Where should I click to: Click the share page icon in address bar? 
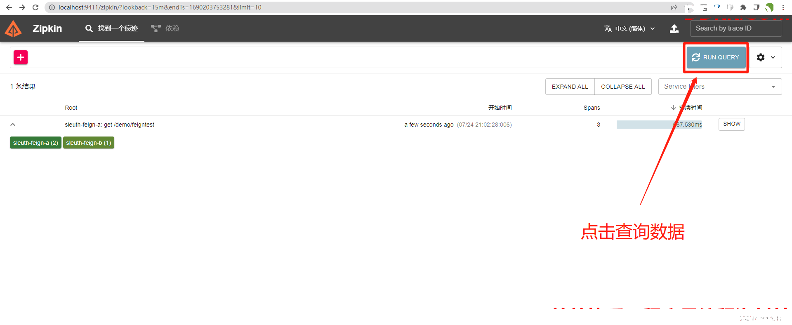(674, 7)
